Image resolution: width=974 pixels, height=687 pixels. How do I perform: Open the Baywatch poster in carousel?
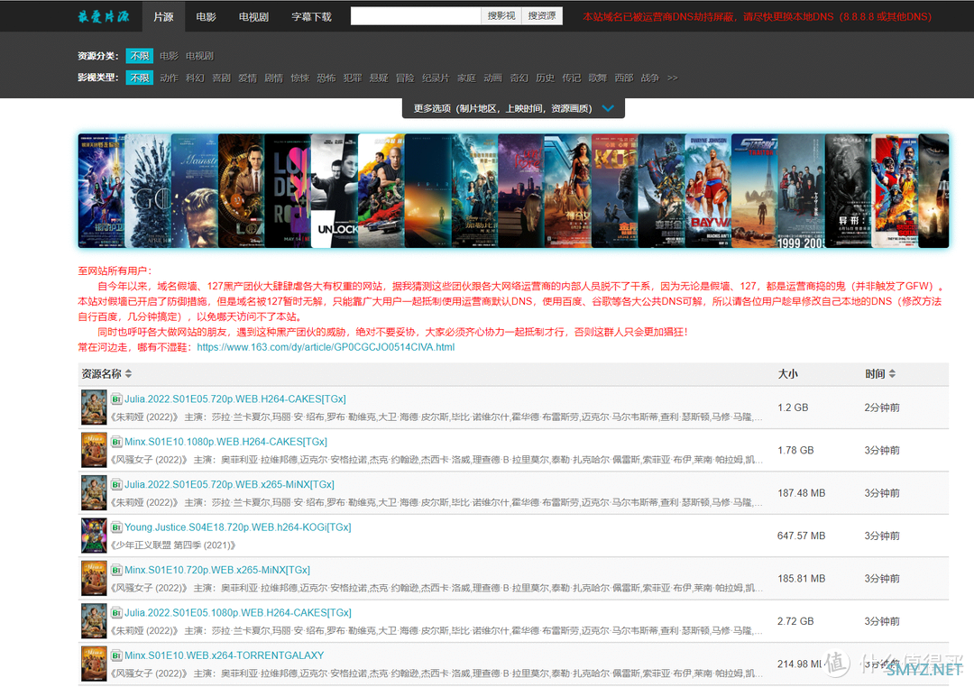point(708,191)
